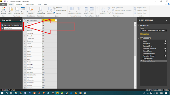
Task: Select the California cell
Action: 34,33
